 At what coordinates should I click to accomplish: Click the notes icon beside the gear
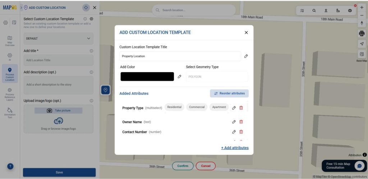(x=14, y=23)
